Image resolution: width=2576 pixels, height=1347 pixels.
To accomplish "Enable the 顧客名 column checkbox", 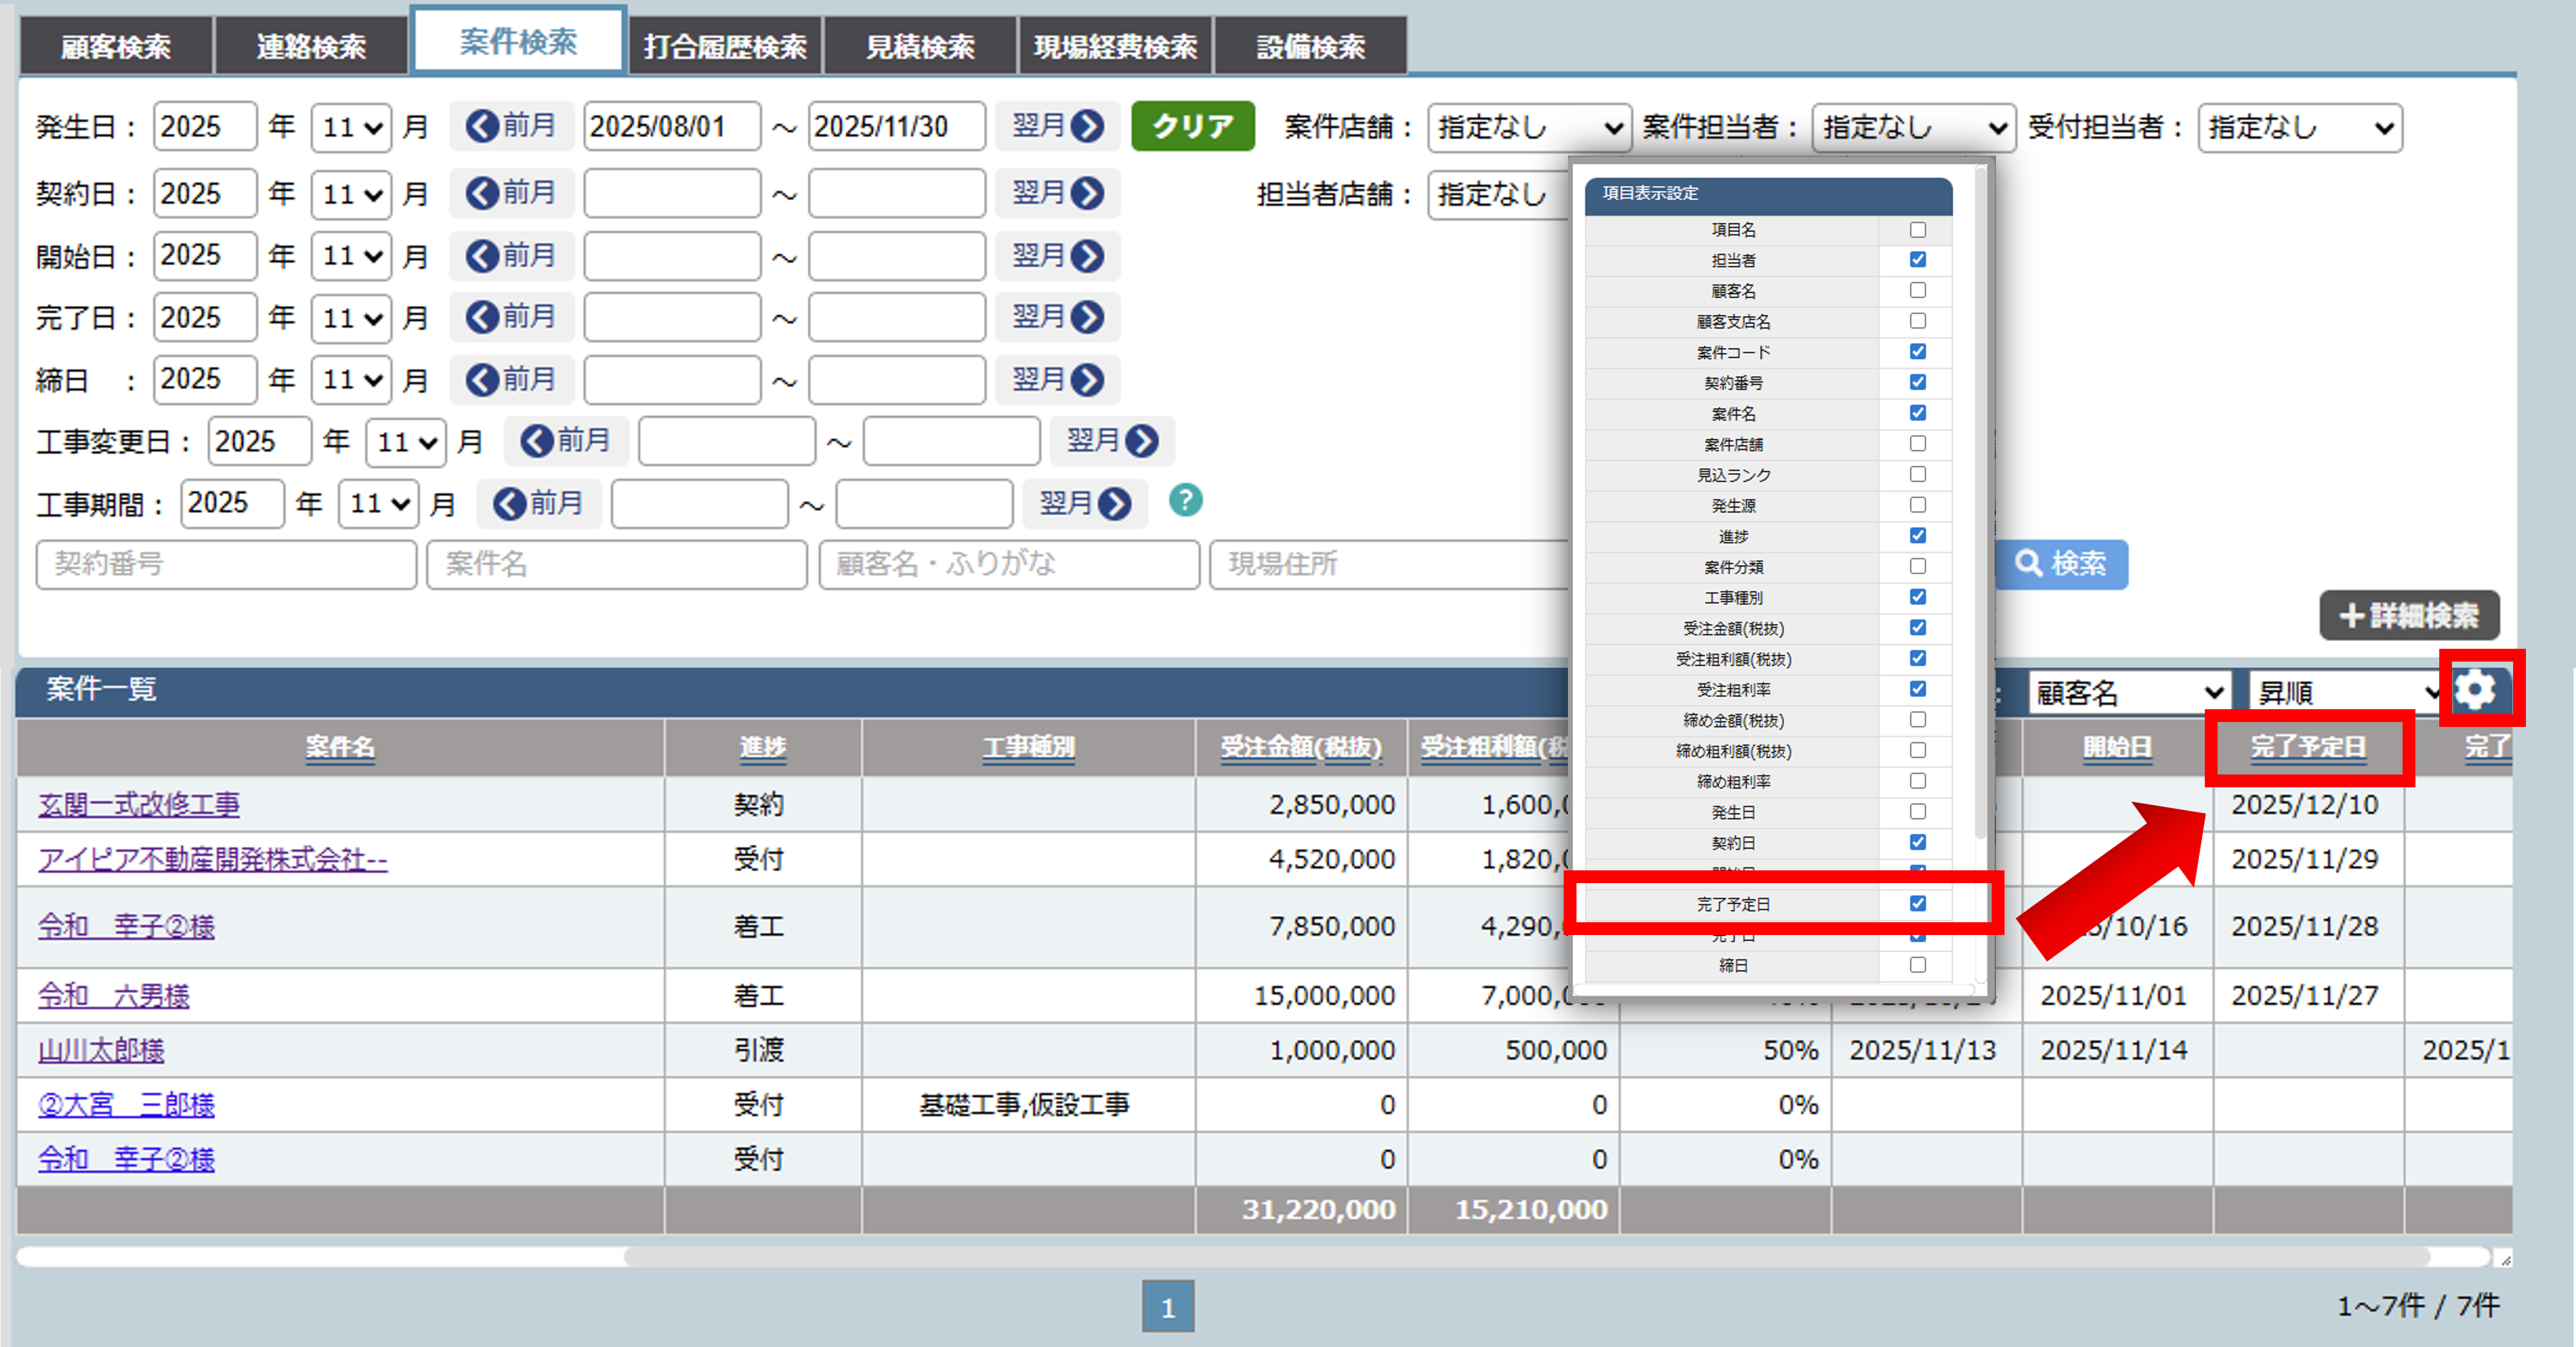I will [1917, 291].
